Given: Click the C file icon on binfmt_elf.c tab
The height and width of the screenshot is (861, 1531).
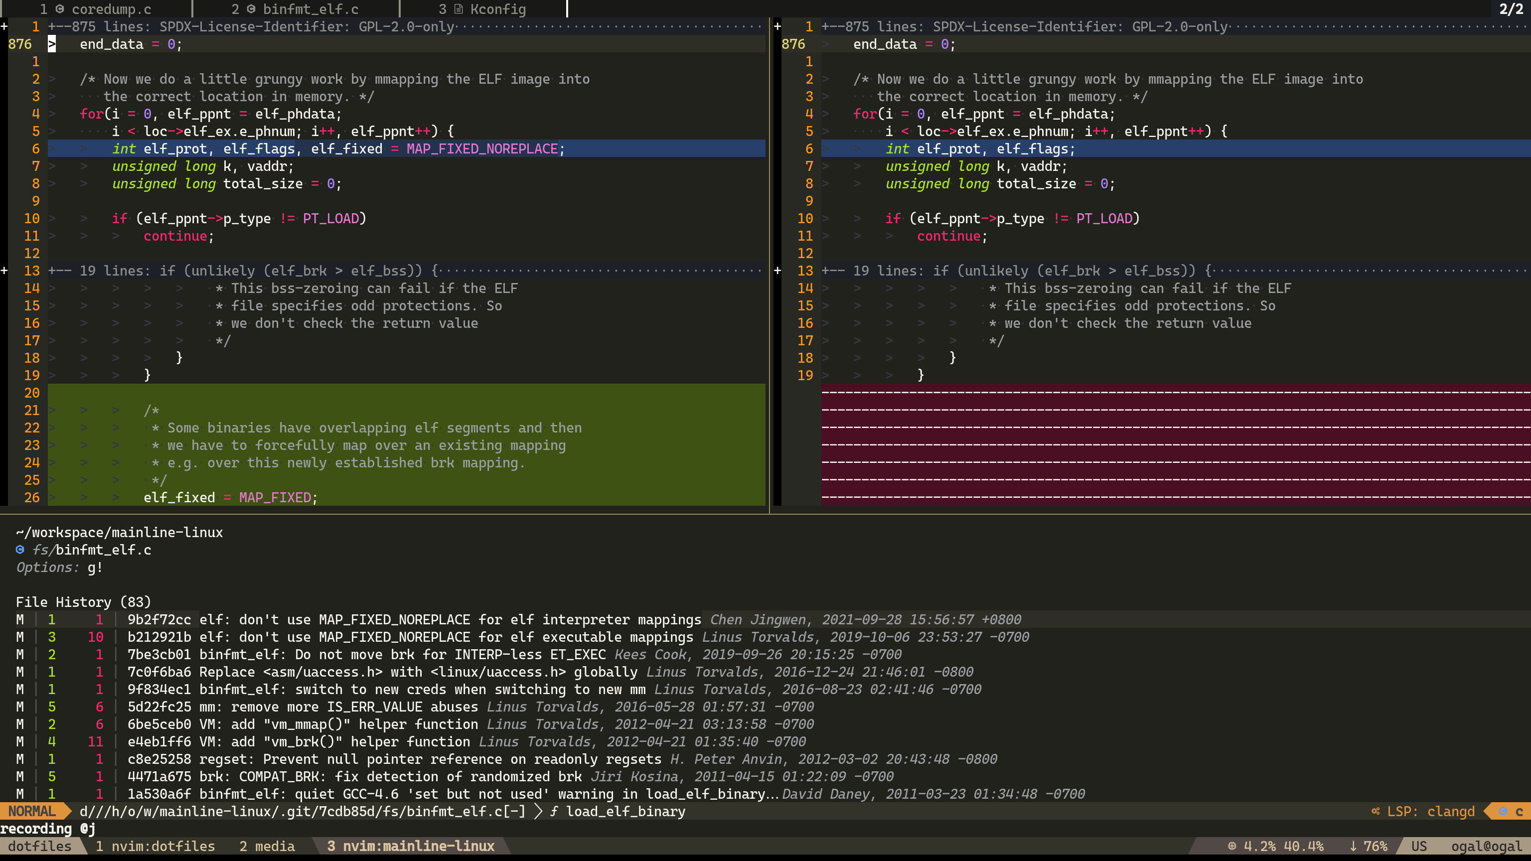Looking at the screenshot, I should 251,9.
